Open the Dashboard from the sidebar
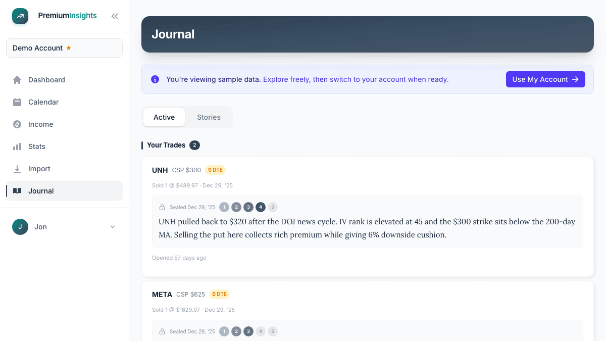Viewport: 606px width, 341px height. [x=17, y=80]
